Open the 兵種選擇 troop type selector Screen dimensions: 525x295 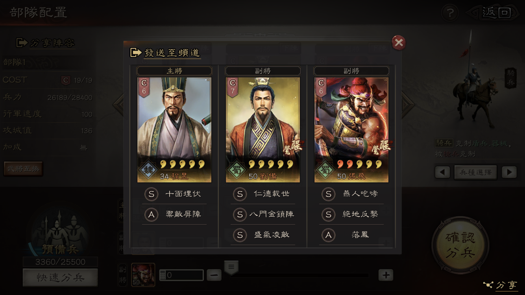tap(475, 172)
